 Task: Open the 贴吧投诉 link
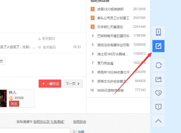tap(80, 122)
